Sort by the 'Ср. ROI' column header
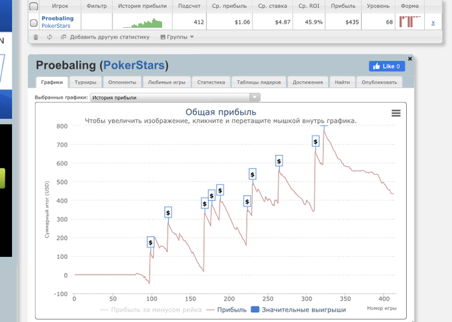Image resolution: width=452 pixels, height=322 pixels. 309,6
